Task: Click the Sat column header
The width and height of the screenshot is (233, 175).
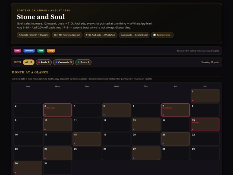Action: 205,86
